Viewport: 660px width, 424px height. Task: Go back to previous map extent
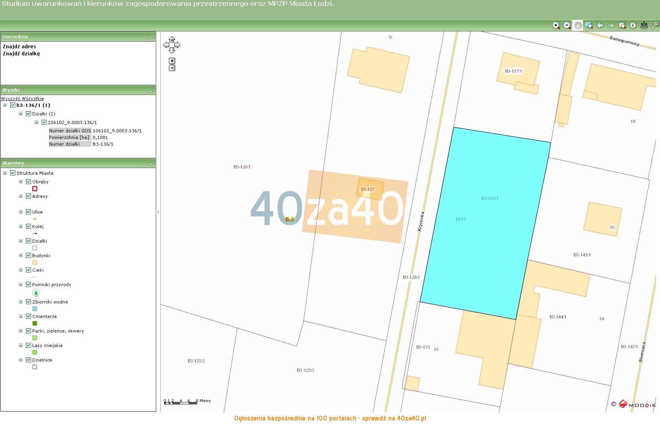[600, 25]
